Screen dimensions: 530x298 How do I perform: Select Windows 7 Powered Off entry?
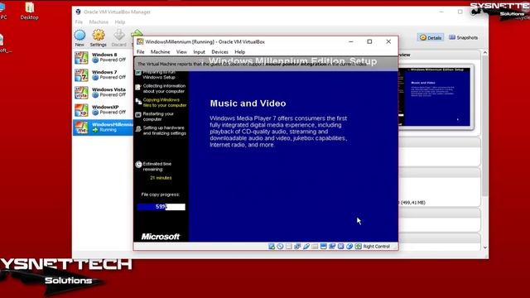click(103, 75)
